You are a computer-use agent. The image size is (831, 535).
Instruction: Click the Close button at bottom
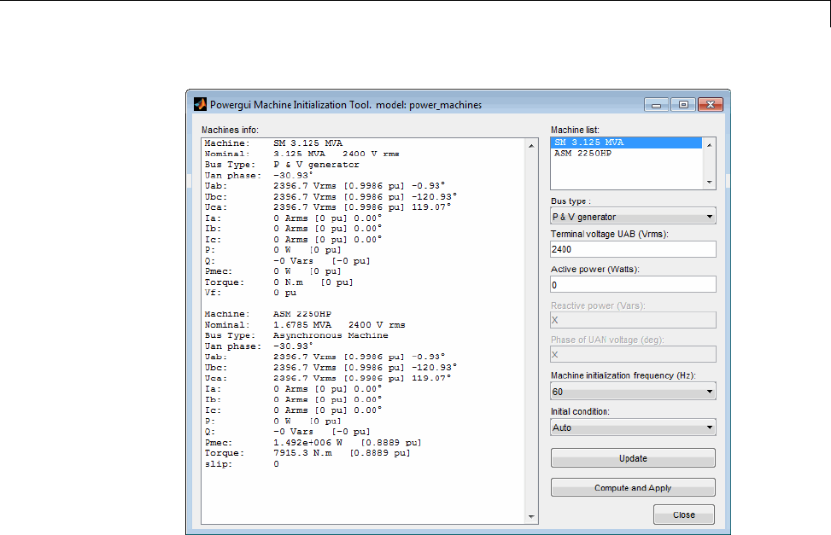[683, 515]
